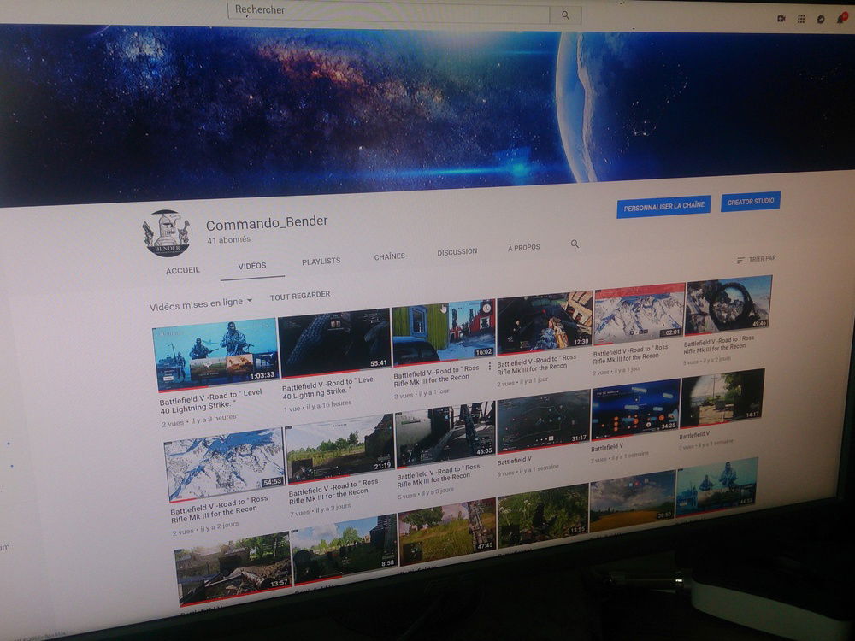Viewport: 855px width, 641px height.
Task: Open the YouTube apps grid icon
Action: point(801,19)
